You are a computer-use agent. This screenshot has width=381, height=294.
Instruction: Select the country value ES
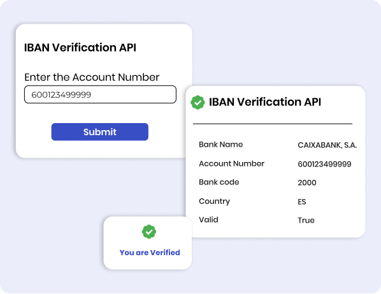pyautogui.click(x=302, y=202)
